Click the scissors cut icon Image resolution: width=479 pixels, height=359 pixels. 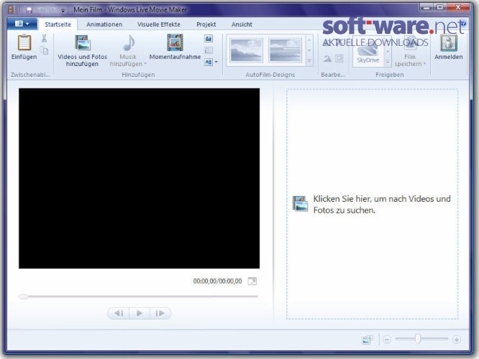pyautogui.click(x=45, y=39)
